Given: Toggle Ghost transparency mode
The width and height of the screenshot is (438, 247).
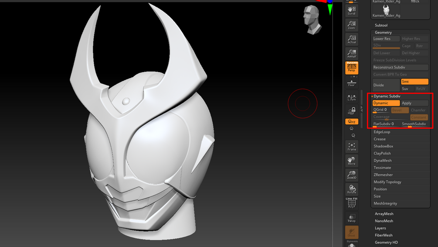Looking at the screenshot, I should pos(351,232).
